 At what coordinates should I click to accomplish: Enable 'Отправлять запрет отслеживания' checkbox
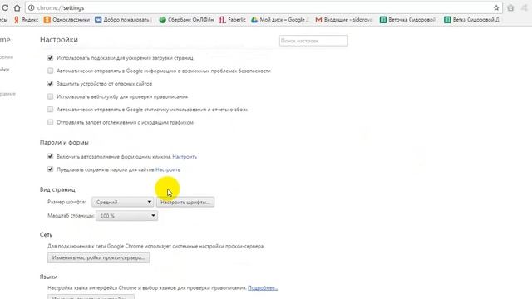point(50,122)
